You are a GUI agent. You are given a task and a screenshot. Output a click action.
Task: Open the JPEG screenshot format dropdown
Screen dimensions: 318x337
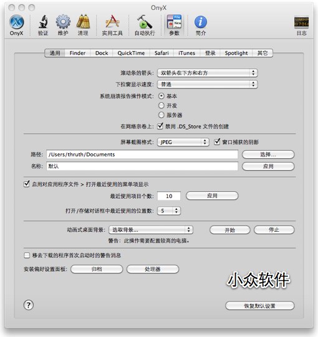tap(183, 142)
